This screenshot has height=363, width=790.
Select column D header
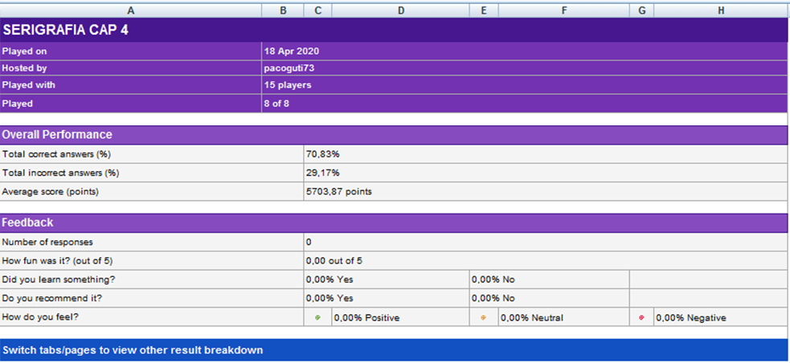[x=400, y=10]
